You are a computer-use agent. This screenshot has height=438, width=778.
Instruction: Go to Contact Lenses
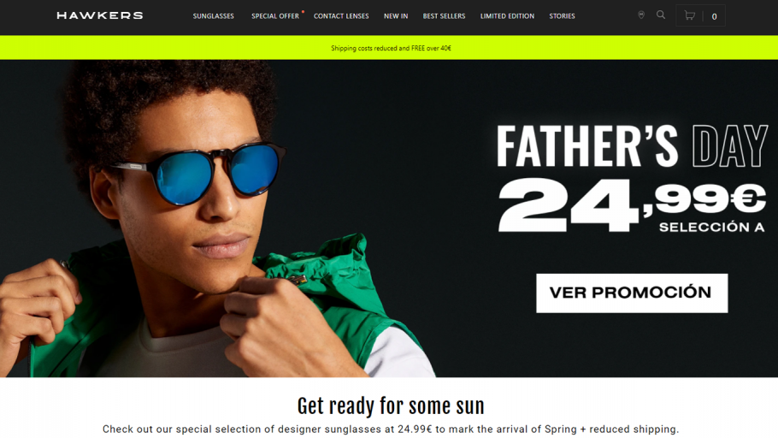tap(341, 16)
